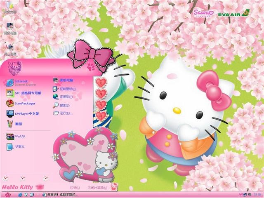Open KMPlayer中文版 from start menu
Viewport: 264px width, 198px height.
(x=23, y=114)
